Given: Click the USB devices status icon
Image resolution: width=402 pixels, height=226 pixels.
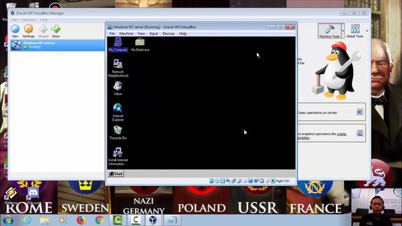Looking at the screenshot, I should [239, 181].
